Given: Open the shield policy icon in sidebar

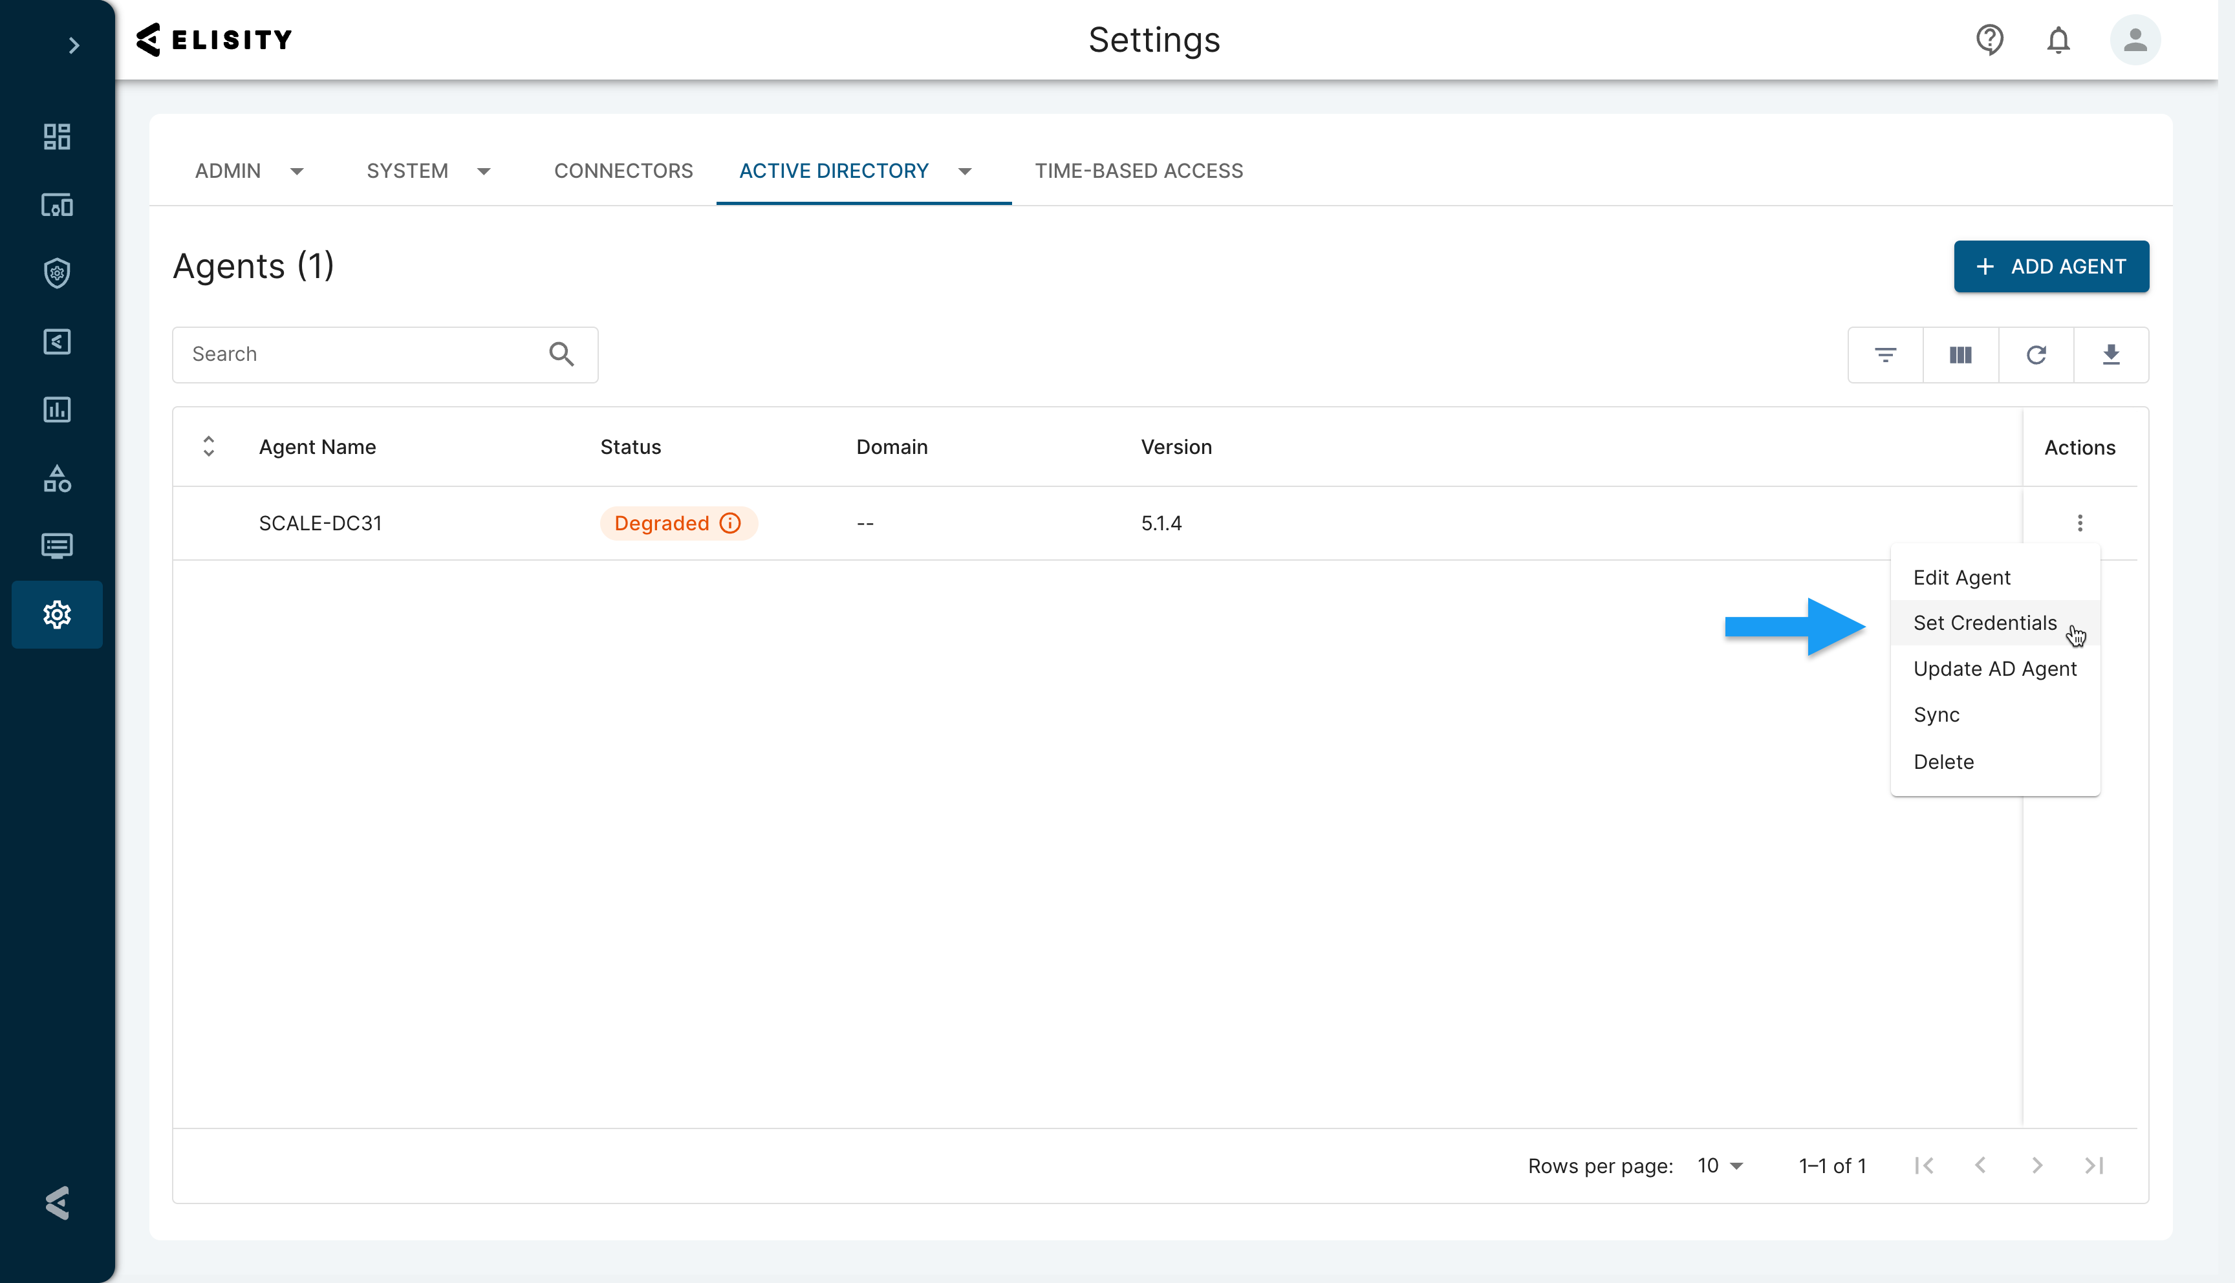Looking at the screenshot, I should click(x=58, y=273).
